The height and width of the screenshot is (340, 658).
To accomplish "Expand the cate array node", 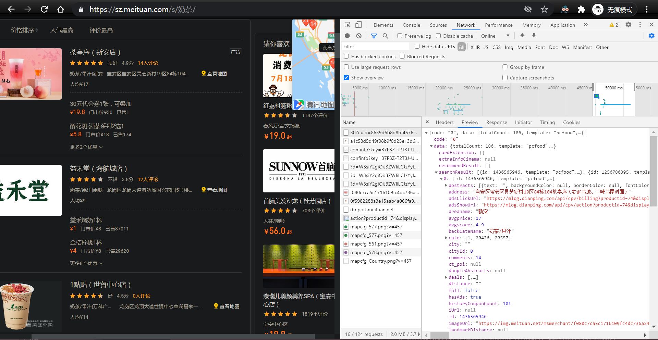I will click(x=446, y=238).
